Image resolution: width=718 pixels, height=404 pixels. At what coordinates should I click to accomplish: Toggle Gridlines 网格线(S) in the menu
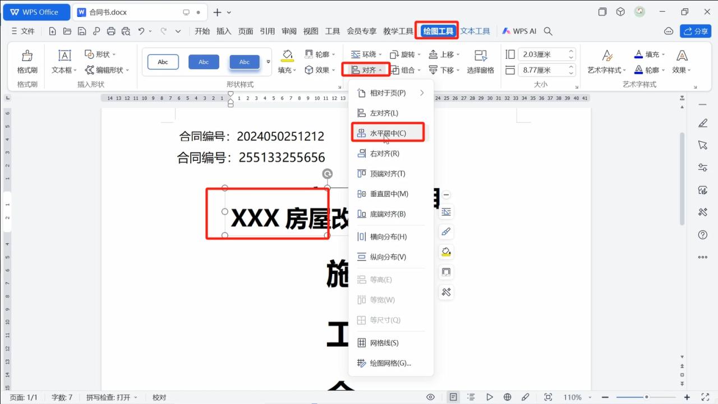pos(391,343)
